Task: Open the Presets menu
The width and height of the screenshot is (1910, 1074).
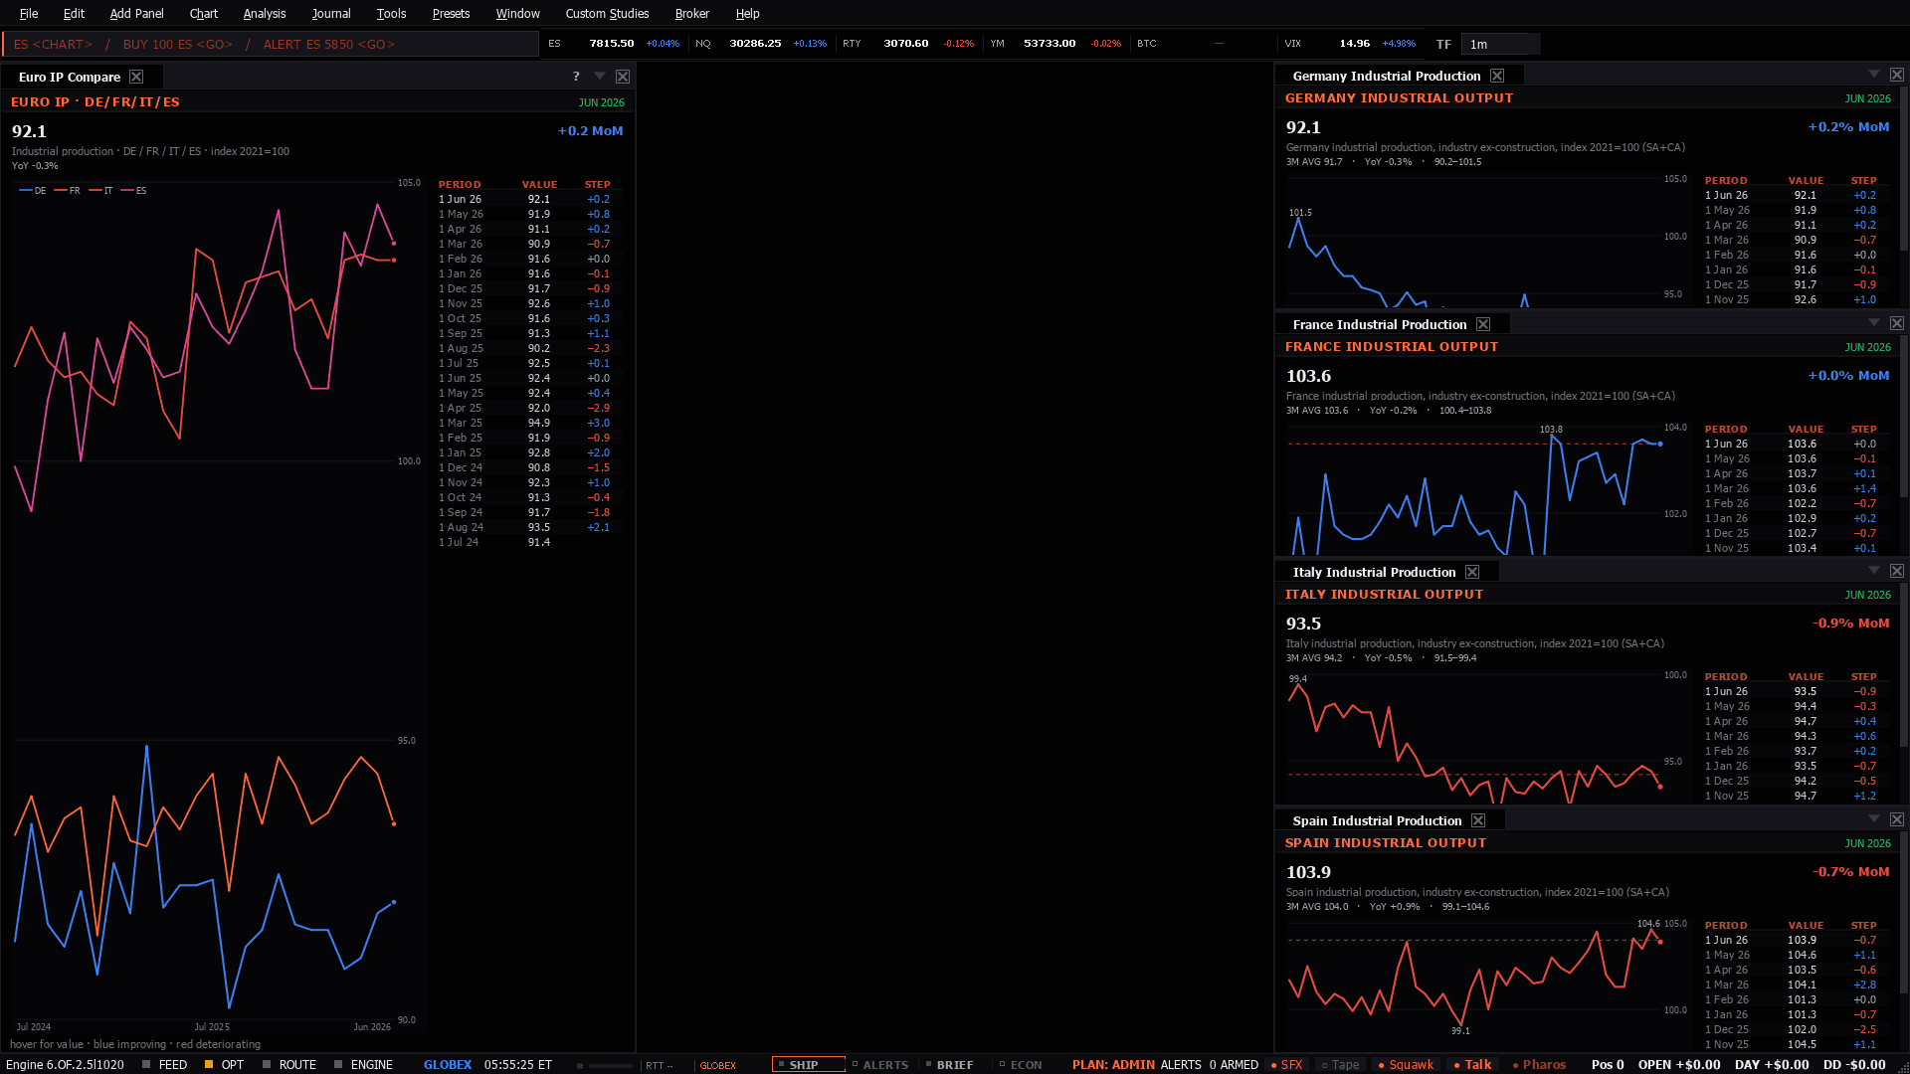Action: (x=451, y=13)
